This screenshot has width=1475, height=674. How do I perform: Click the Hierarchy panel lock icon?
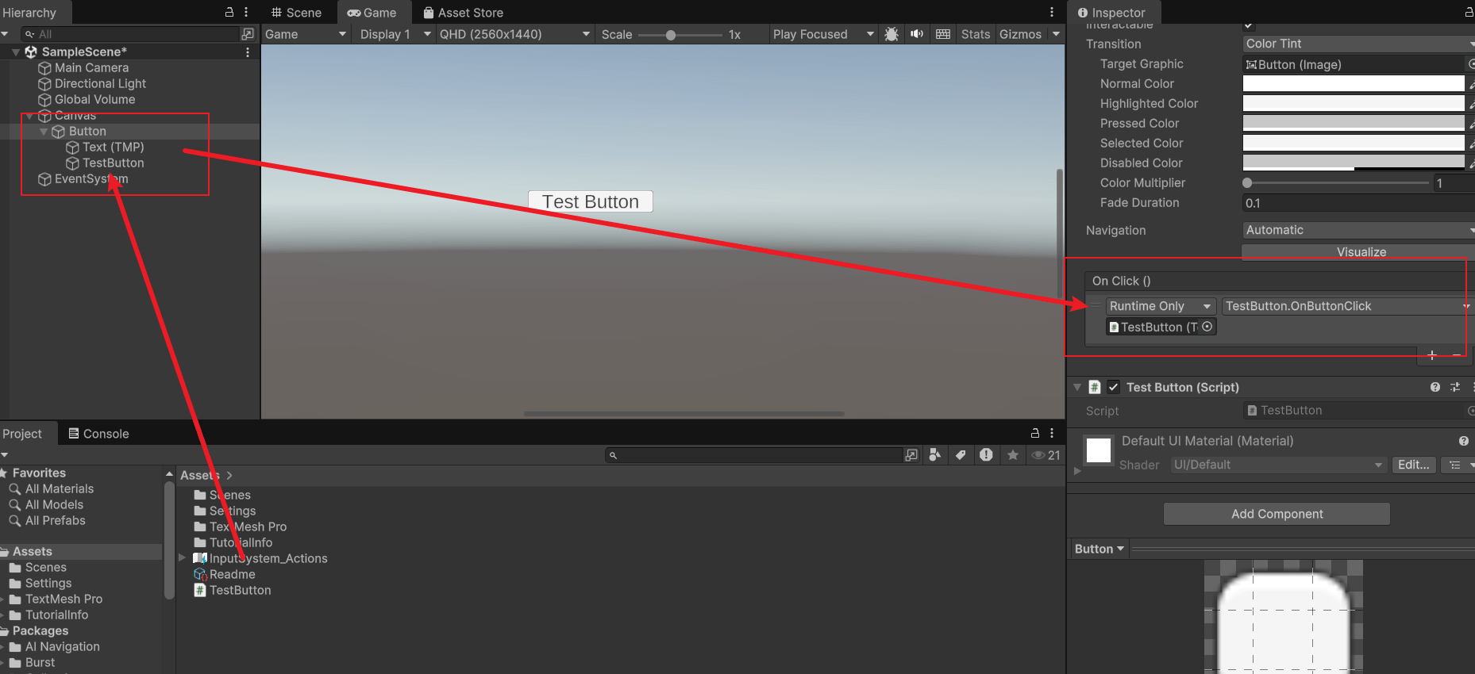(229, 12)
